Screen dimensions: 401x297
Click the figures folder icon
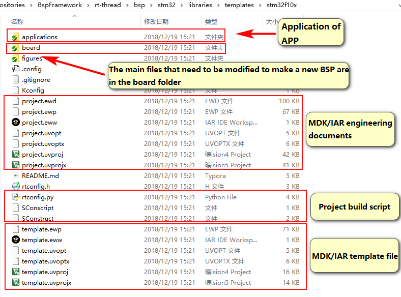pos(15,58)
